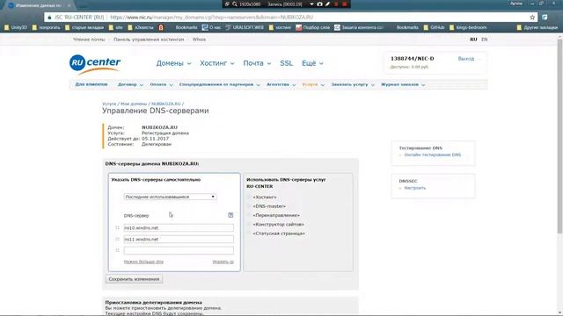The image size is (563, 316).
Task: Open the Whois link
Action: click(x=199, y=39)
